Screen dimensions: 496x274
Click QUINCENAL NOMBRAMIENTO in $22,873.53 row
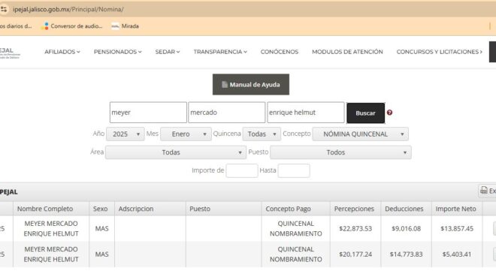tap(295, 228)
